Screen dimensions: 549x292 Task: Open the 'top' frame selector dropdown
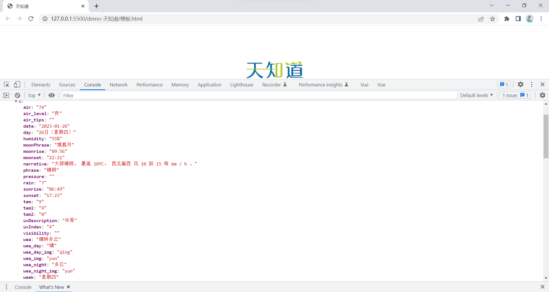coord(34,95)
